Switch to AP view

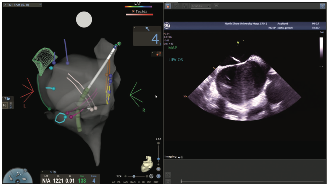(x=114, y=182)
